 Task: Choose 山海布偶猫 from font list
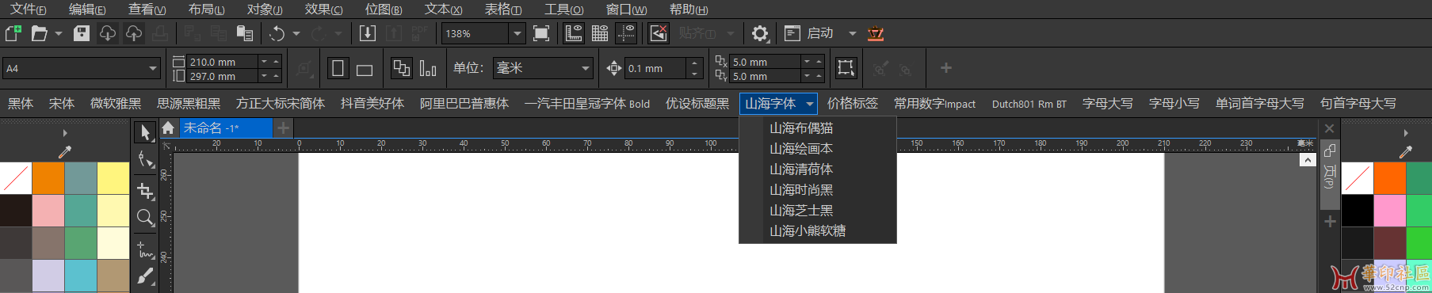coord(801,127)
